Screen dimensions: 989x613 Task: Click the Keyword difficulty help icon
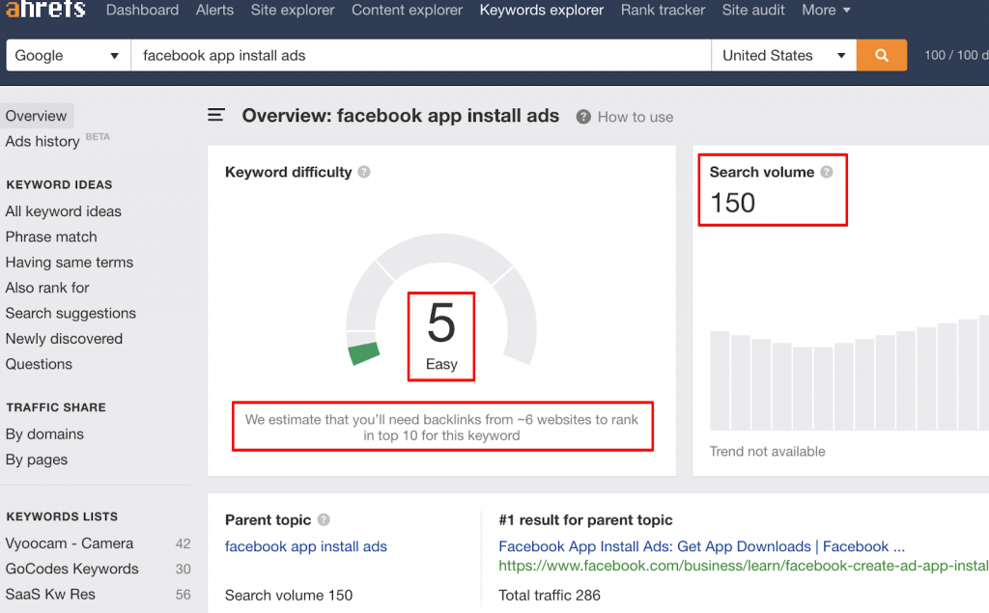(x=364, y=173)
